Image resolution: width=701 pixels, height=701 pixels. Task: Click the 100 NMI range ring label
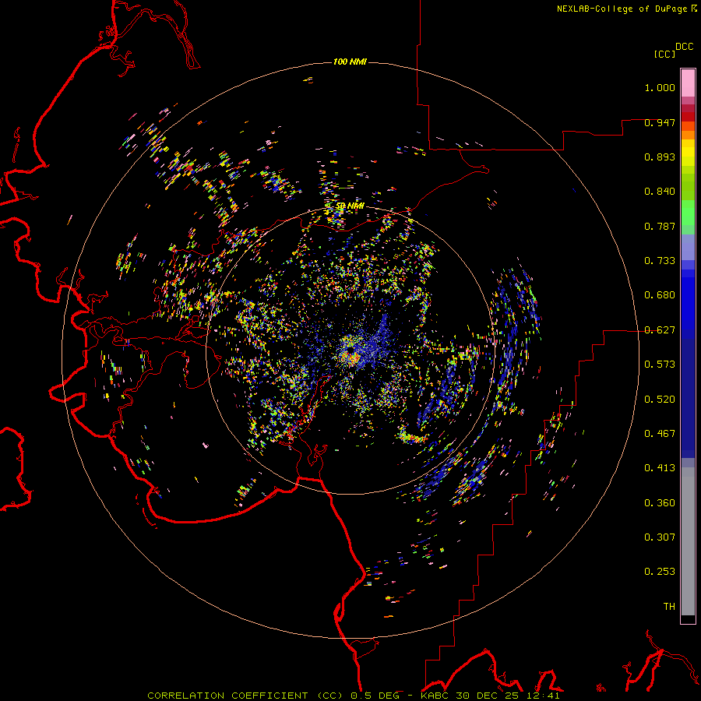tap(350, 62)
